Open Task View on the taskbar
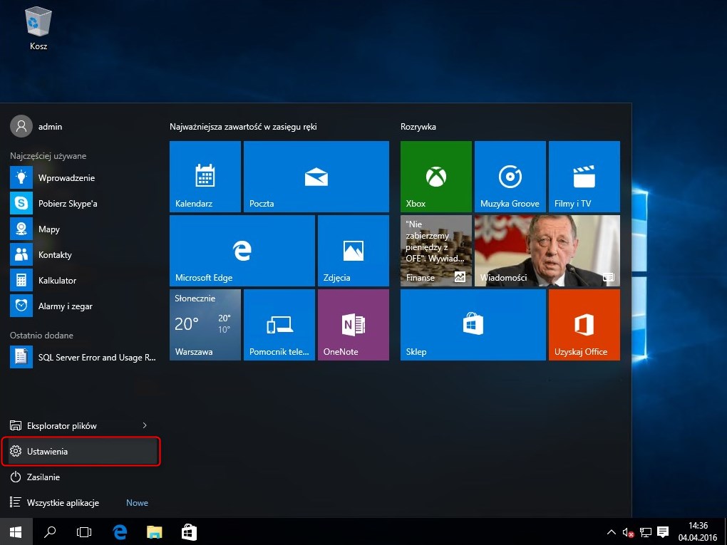The width and height of the screenshot is (727, 545). click(84, 532)
